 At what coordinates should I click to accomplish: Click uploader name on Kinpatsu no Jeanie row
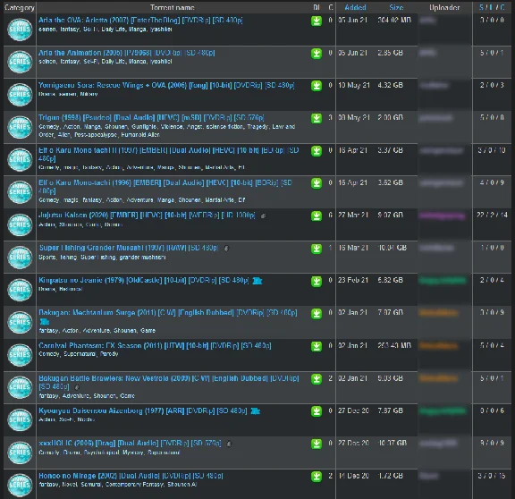tap(442, 280)
